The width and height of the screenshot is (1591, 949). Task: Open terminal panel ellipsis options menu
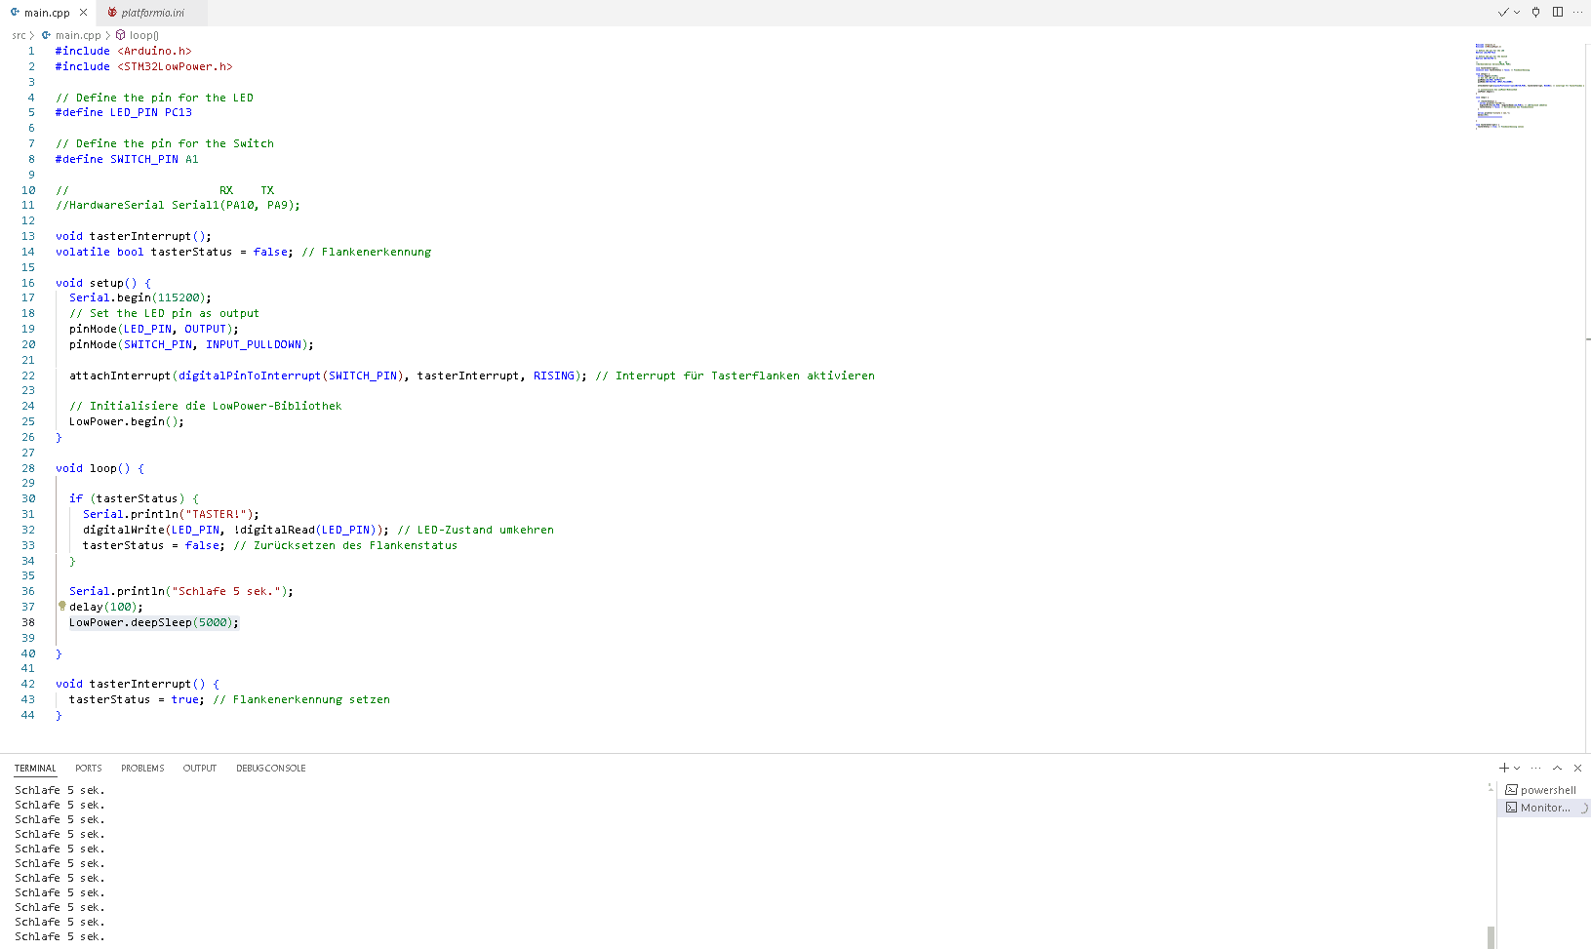click(1536, 769)
